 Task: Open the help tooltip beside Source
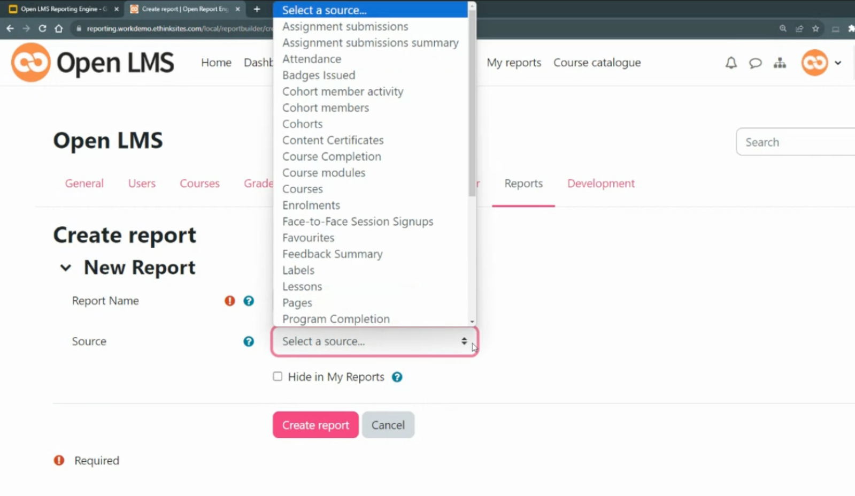tap(248, 341)
